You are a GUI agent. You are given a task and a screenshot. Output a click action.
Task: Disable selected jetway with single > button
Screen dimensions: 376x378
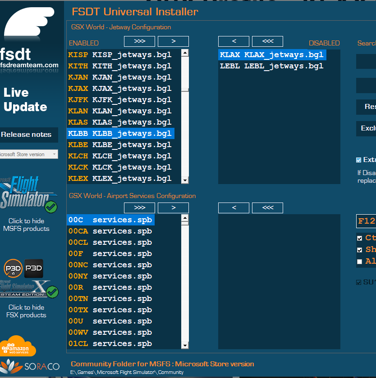point(173,41)
